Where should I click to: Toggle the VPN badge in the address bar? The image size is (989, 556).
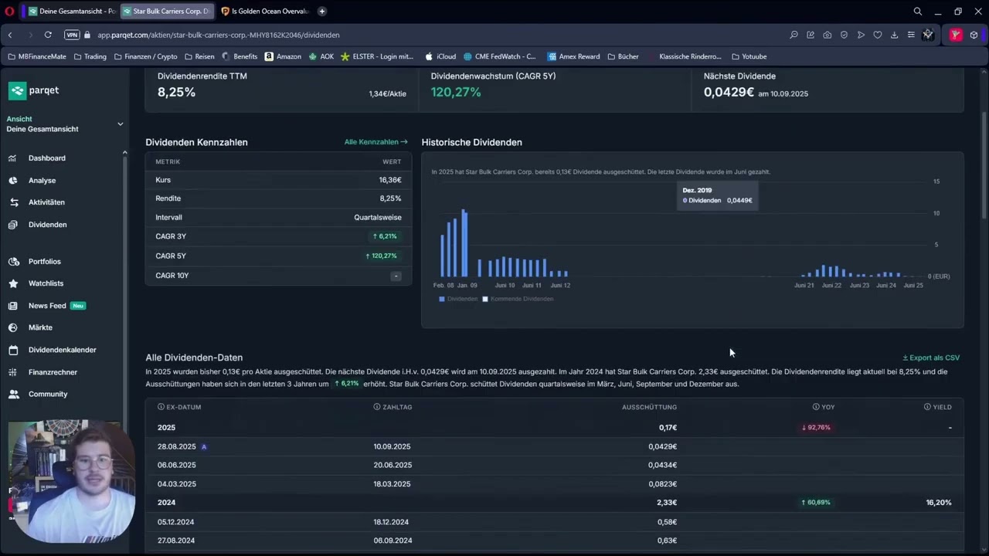72,35
